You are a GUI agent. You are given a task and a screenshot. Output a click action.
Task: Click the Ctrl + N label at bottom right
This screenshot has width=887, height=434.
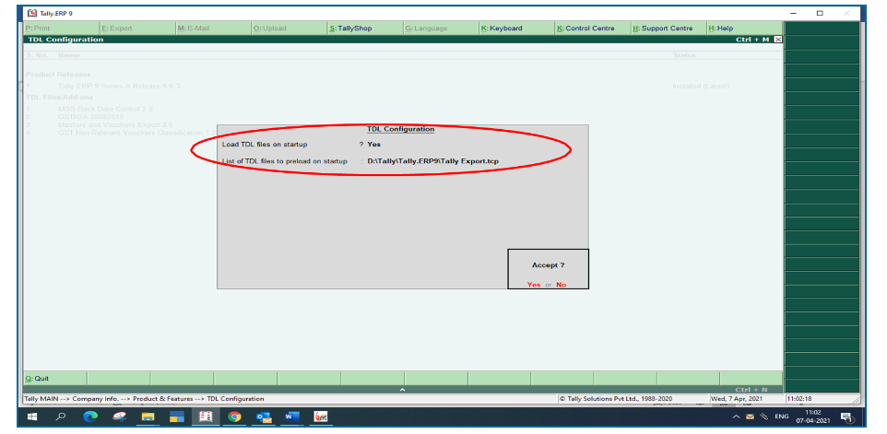(x=751, y=390)
